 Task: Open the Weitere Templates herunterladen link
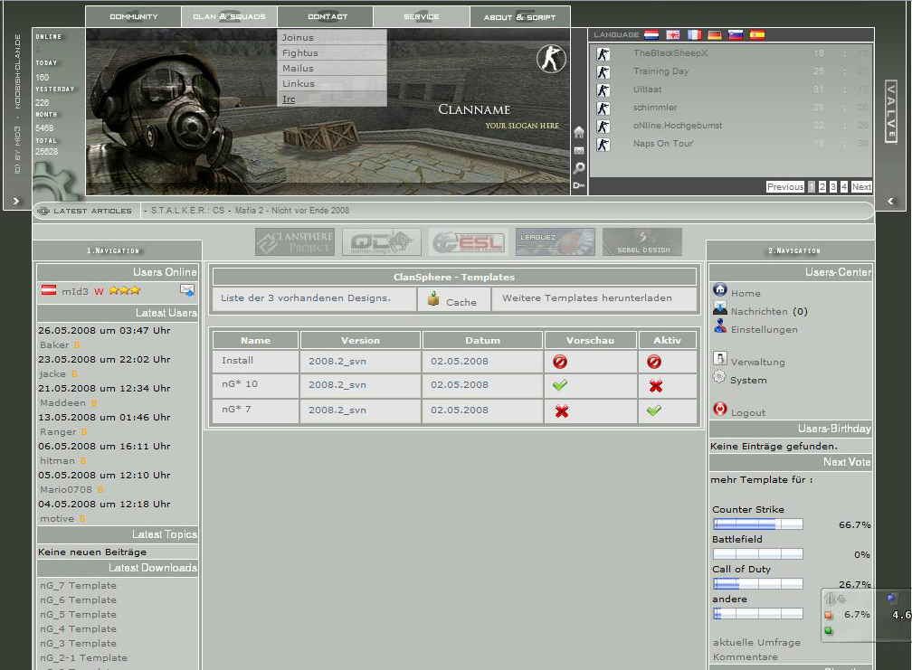point(587,298)
